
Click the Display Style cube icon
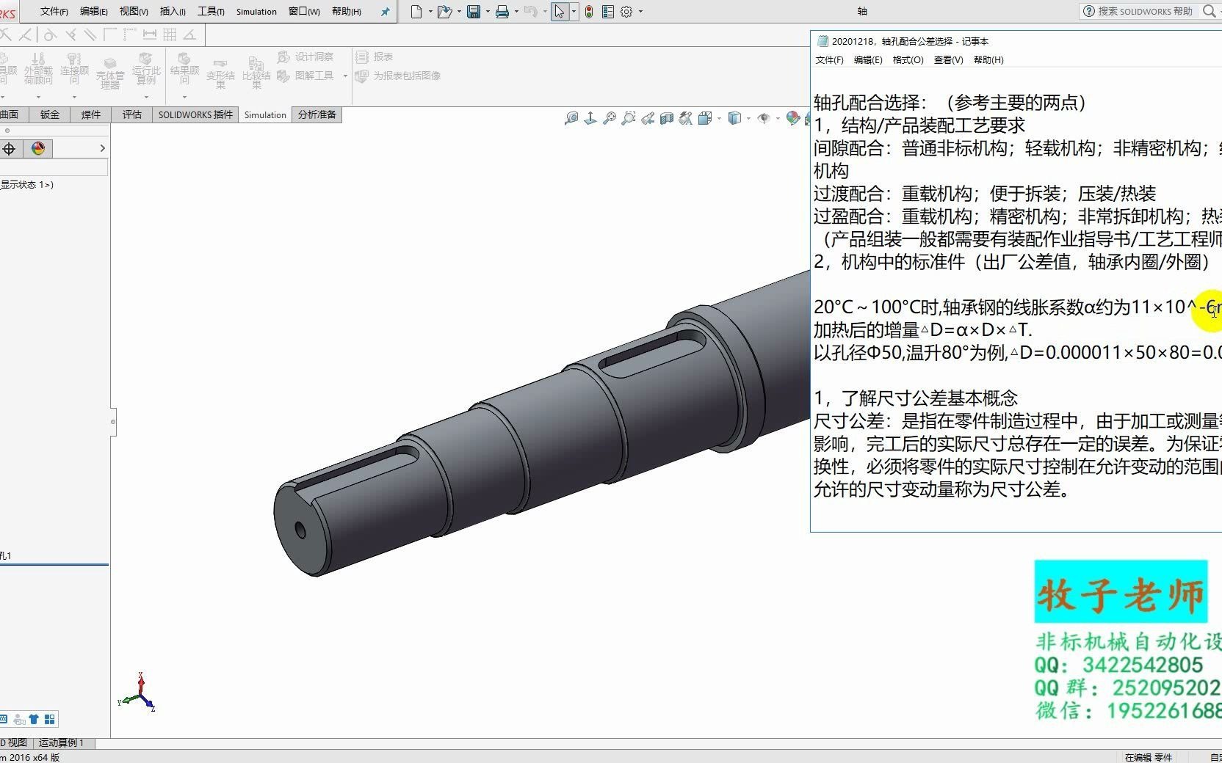pos(734,118)
